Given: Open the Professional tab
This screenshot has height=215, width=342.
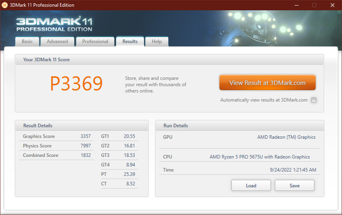Looking at the screenshot, I should pyautogui.click(x=95, y=41).
